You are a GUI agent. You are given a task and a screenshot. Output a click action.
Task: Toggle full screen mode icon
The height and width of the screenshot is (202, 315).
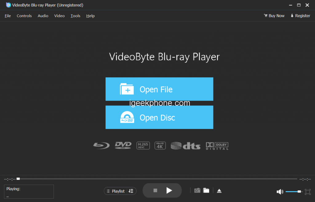307,192
